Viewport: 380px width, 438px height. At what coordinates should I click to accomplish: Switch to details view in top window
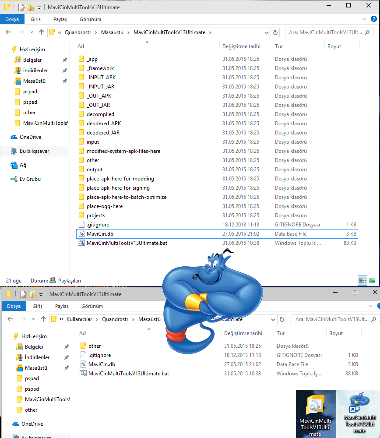[362, 280]
